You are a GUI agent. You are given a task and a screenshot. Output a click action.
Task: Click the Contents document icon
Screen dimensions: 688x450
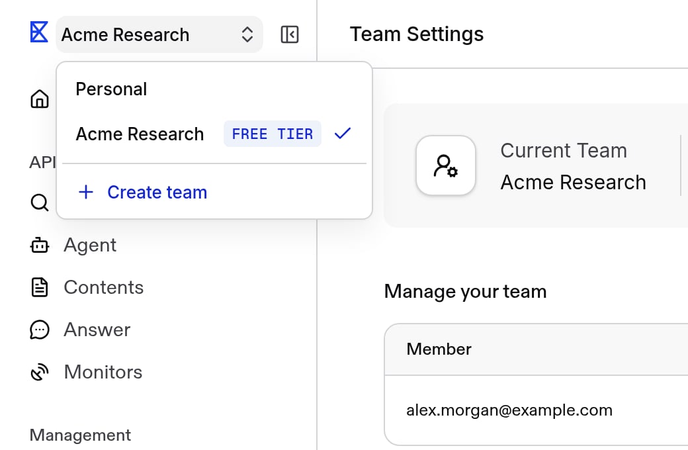[x=40, y=288]
